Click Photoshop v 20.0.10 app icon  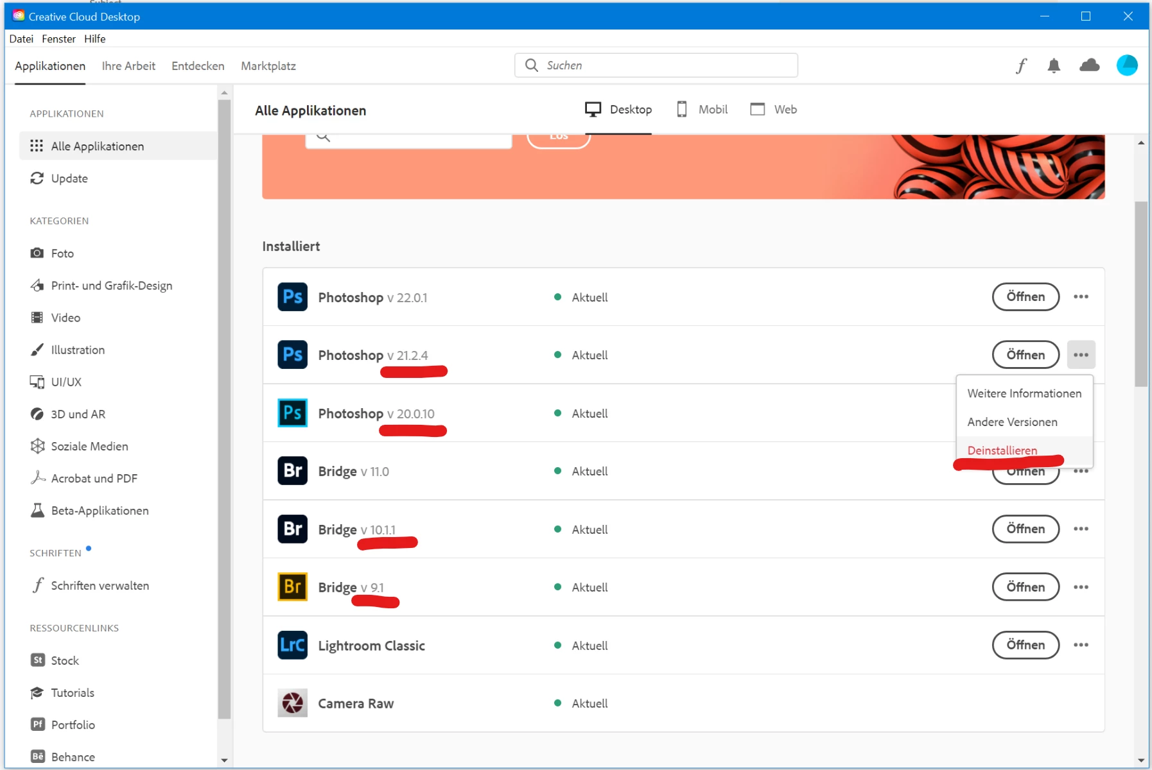pyautogui.click(x=292, y=413)
